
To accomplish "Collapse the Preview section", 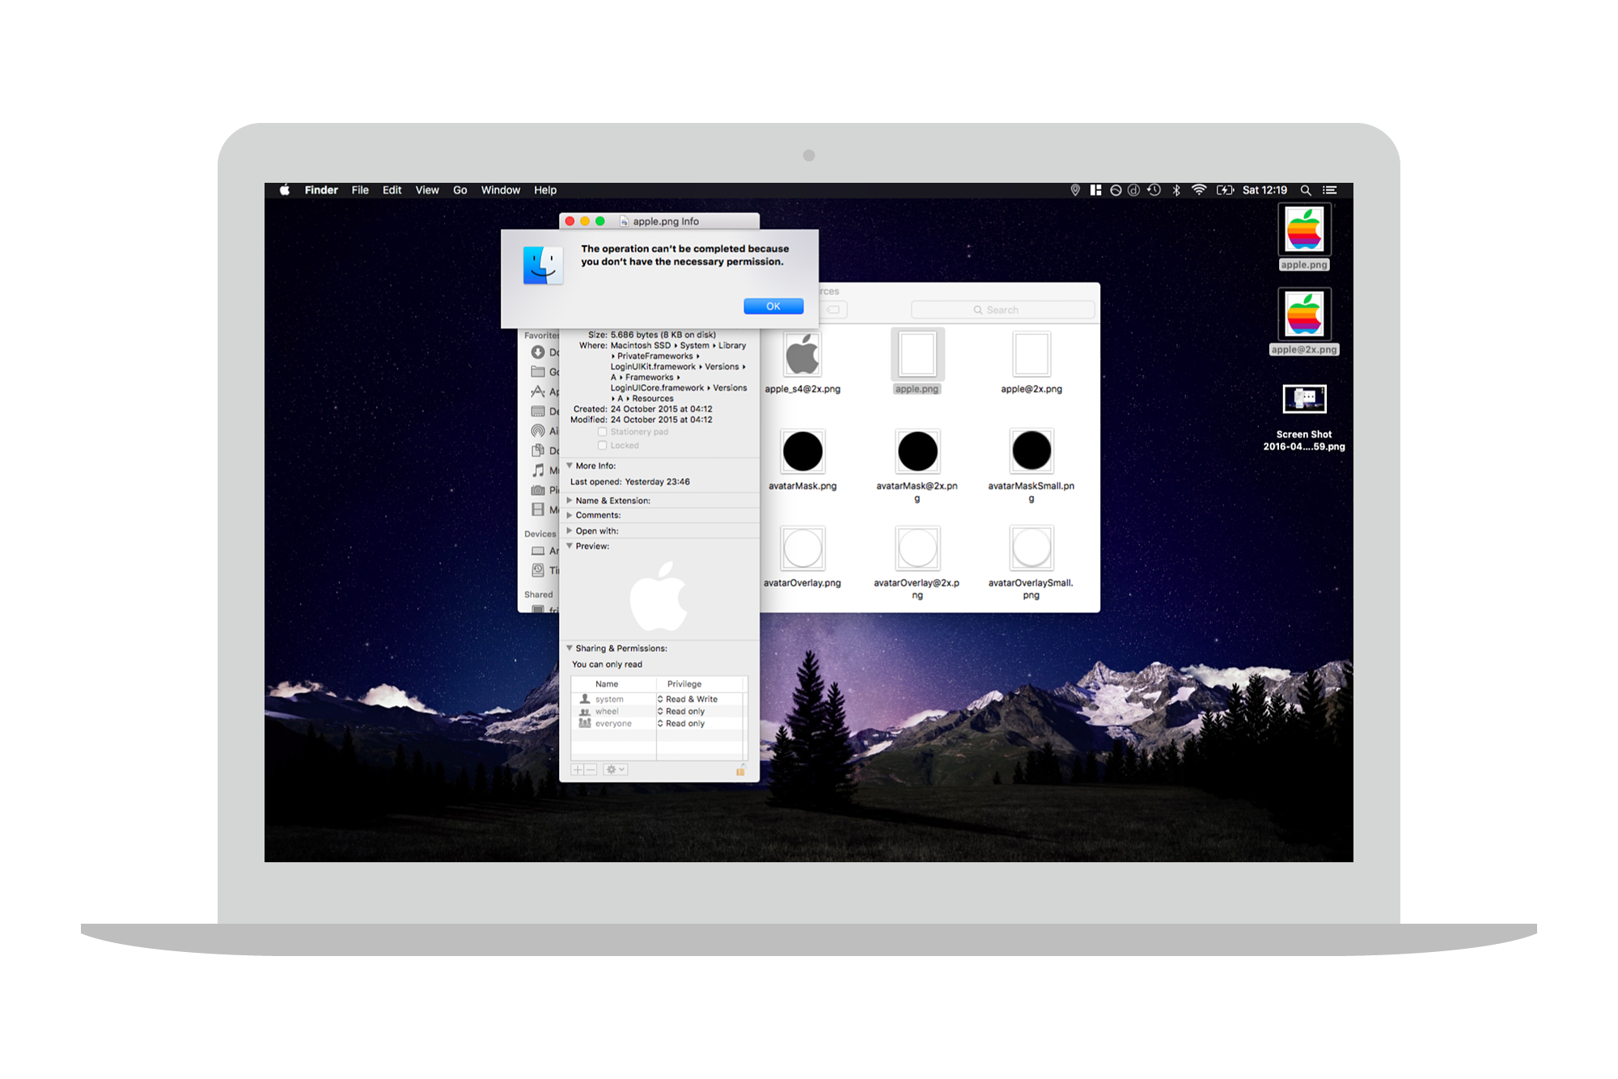I will [x=570, y=546].
